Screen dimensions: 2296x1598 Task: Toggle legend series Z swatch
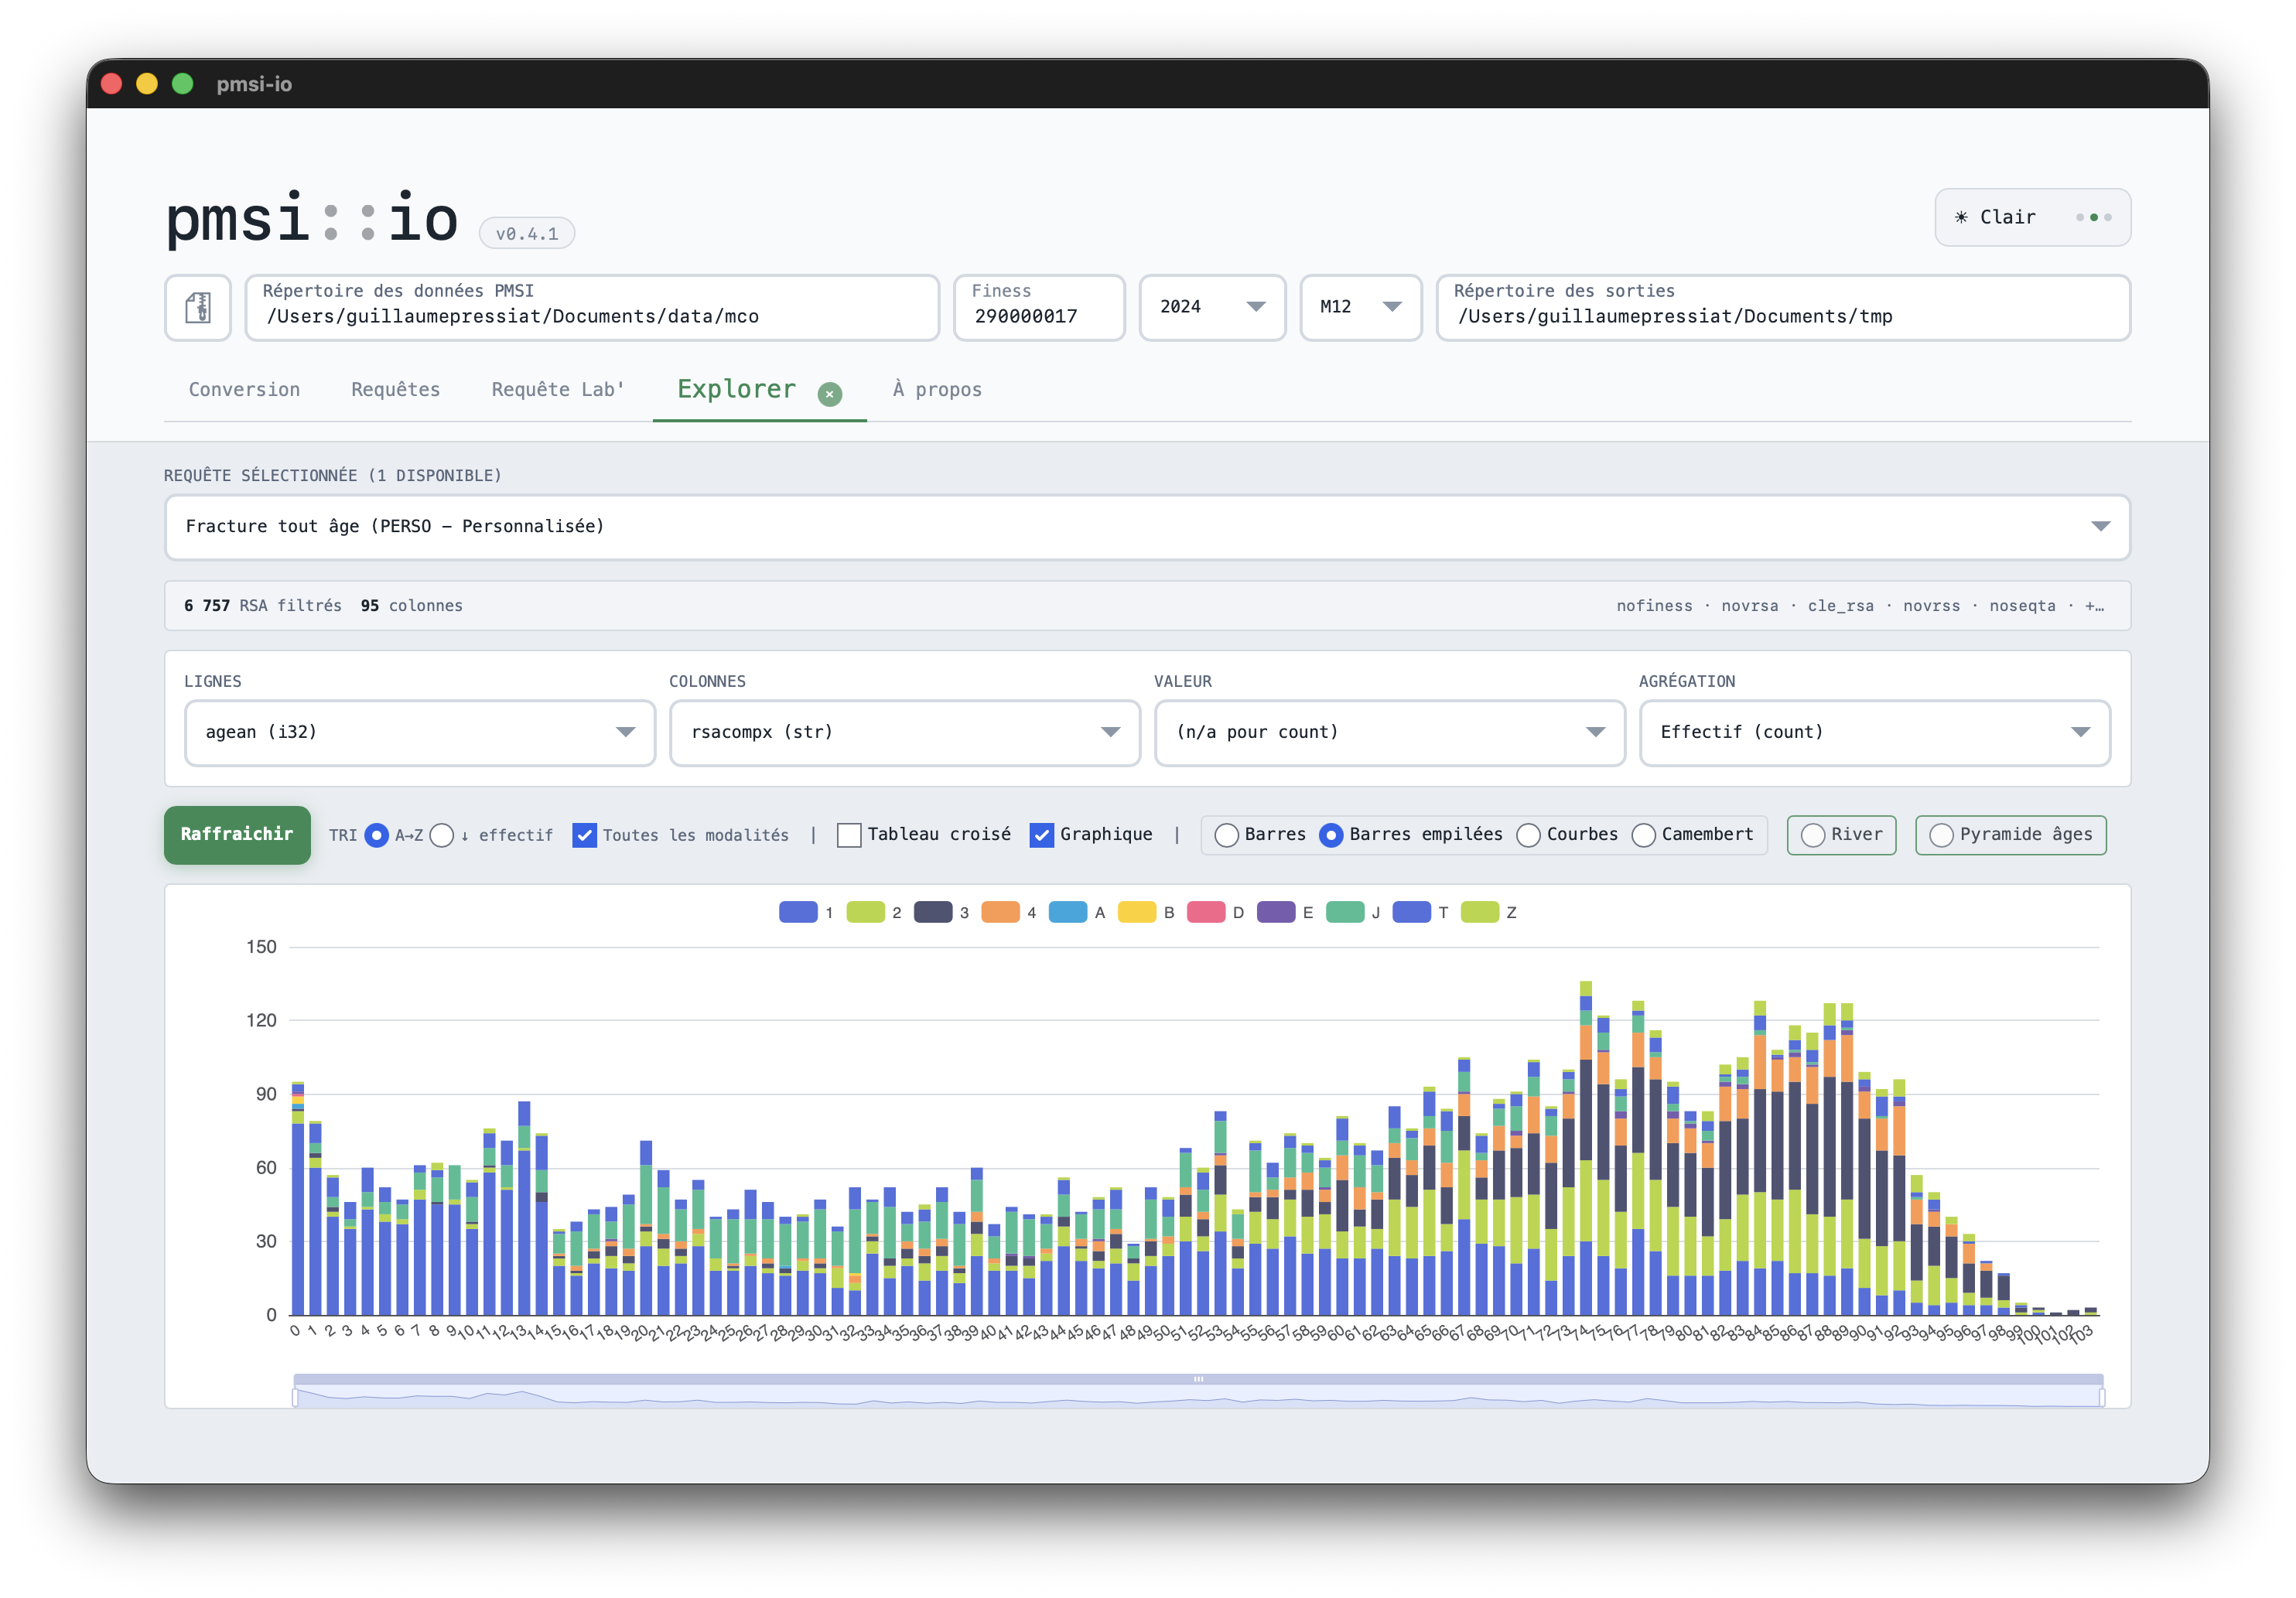(1480, 912)
